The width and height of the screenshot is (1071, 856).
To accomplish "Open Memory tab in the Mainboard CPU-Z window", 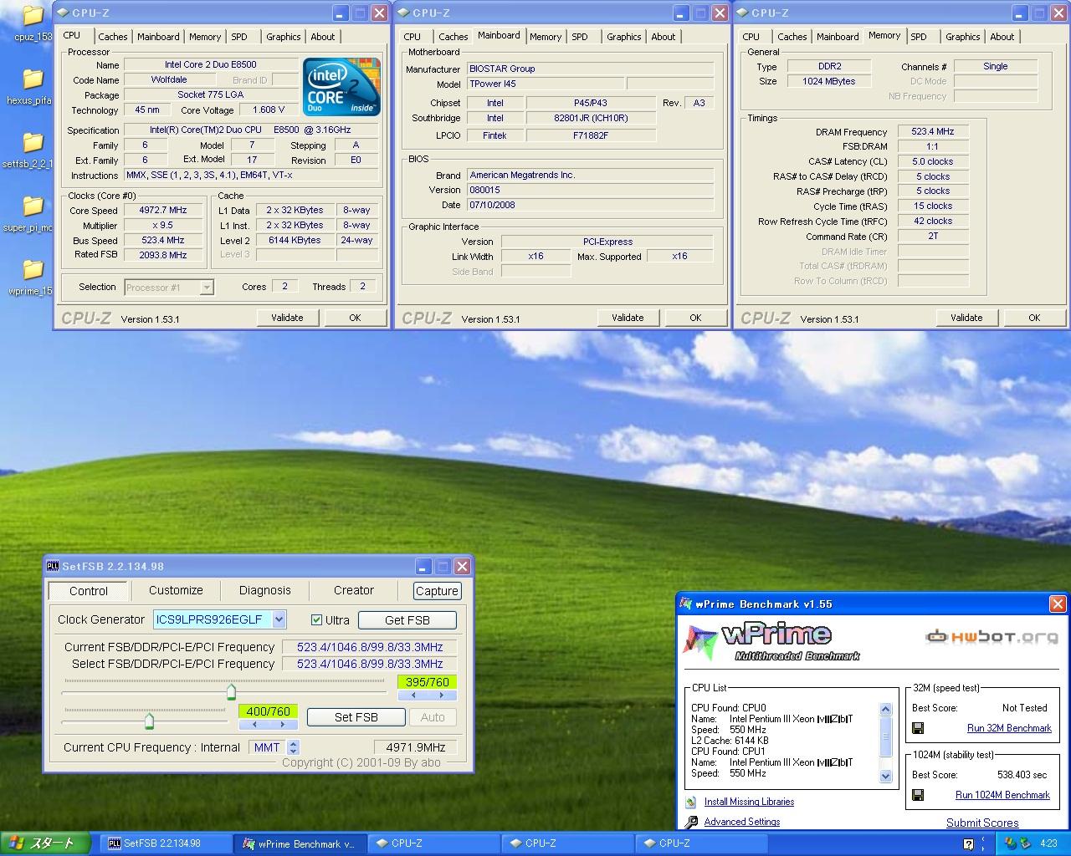I will [x=546, y=37].
